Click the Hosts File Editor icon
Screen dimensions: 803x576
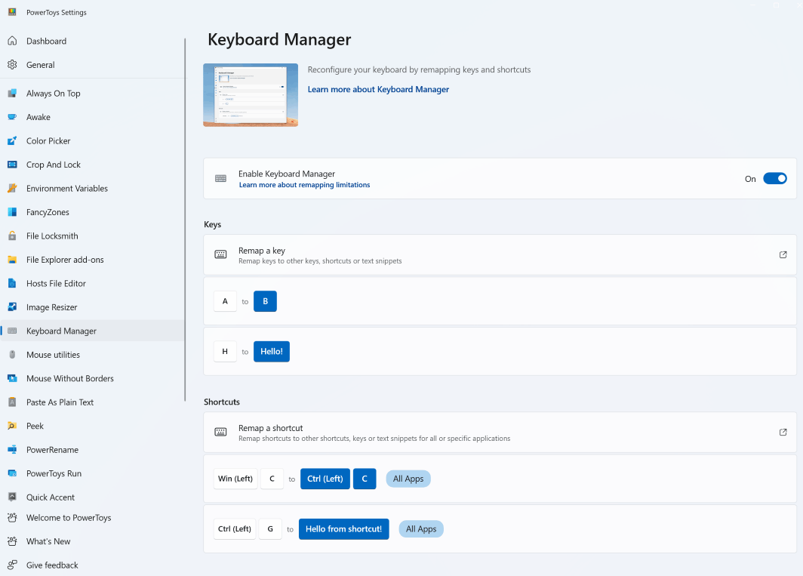click(x=12, y=283)
